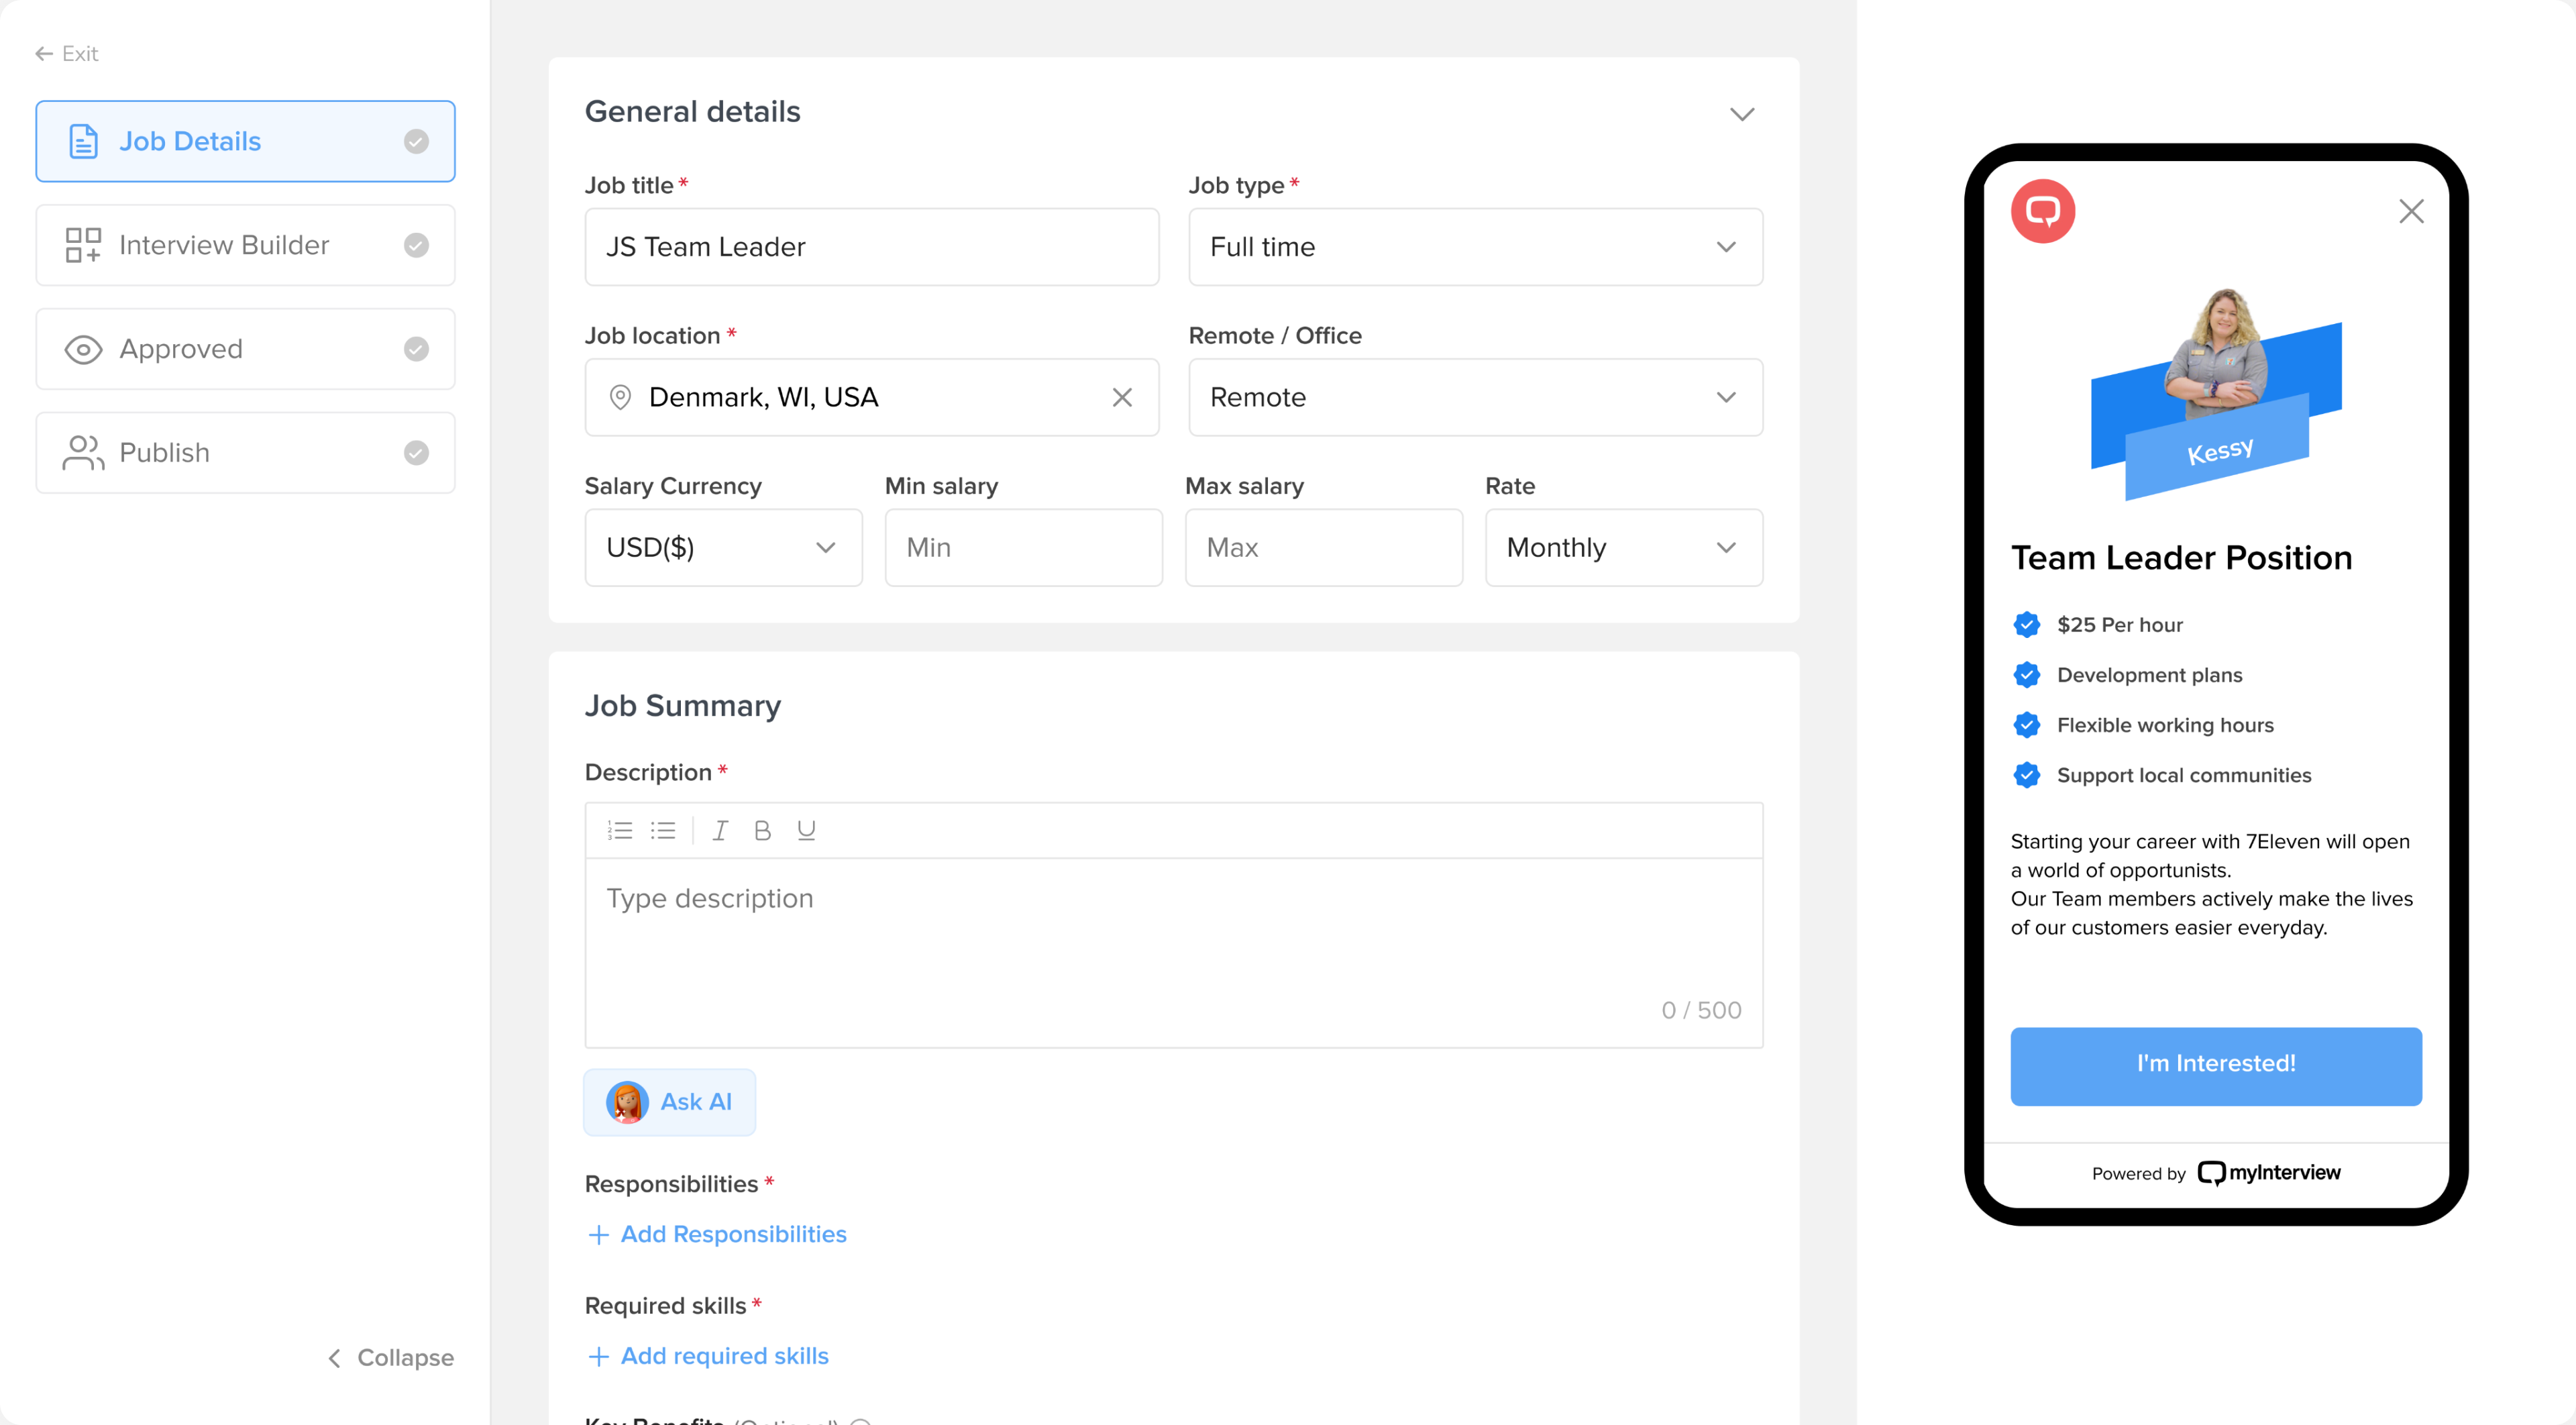Apply bold formatting in the description editor
Viewport: 2576px width, 1425px height.
[x=762, y=830]
